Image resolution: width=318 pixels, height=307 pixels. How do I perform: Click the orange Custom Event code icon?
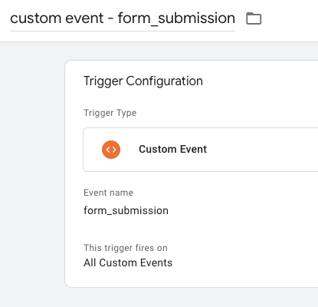pos(111,150)
